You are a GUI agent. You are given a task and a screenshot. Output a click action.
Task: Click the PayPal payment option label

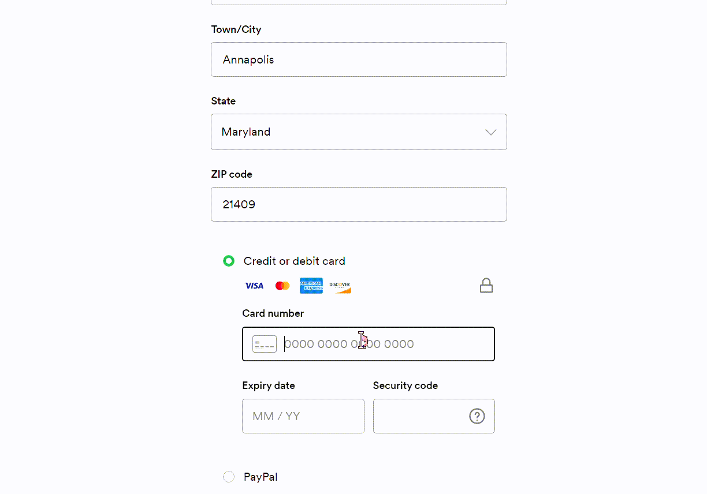pyautogui.click(x=261, y=477)
